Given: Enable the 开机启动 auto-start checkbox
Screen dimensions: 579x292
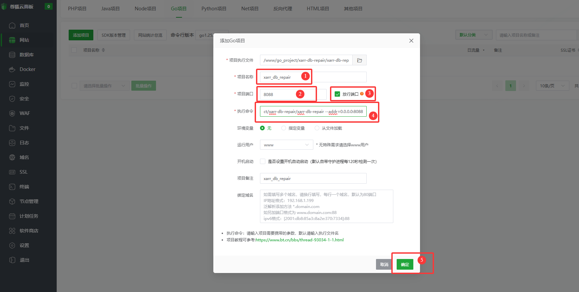Looking at the screenshot, I should click(x=263, y=161).
